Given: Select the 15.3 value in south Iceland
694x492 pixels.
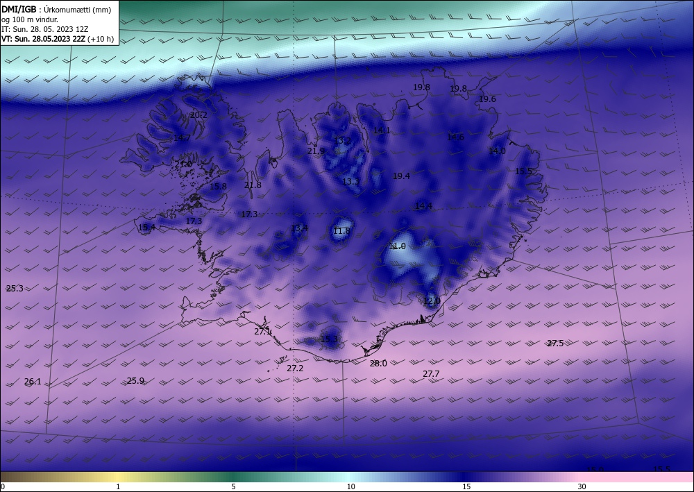Looking at the screenshot, I should 329,339.
